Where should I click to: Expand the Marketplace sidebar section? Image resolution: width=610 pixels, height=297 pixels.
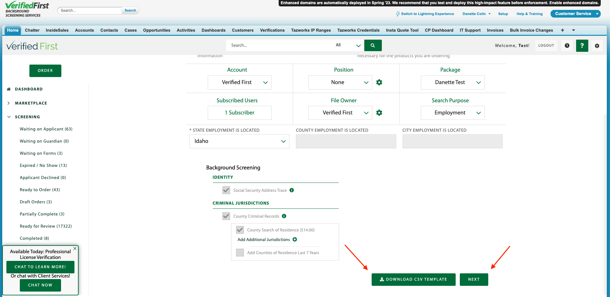tap(31, 103)
